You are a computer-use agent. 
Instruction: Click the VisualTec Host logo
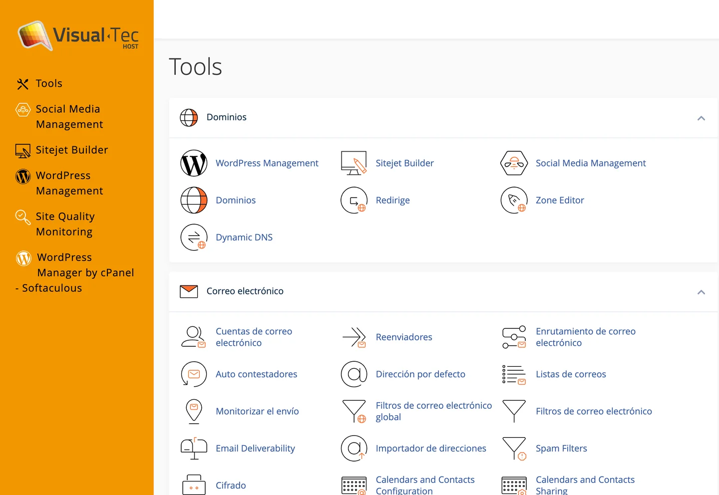[78, 35]
